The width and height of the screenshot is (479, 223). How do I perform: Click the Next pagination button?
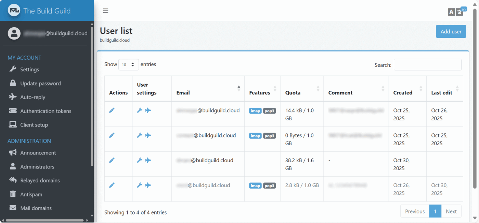pyautogui.click(x=451, y=211)
